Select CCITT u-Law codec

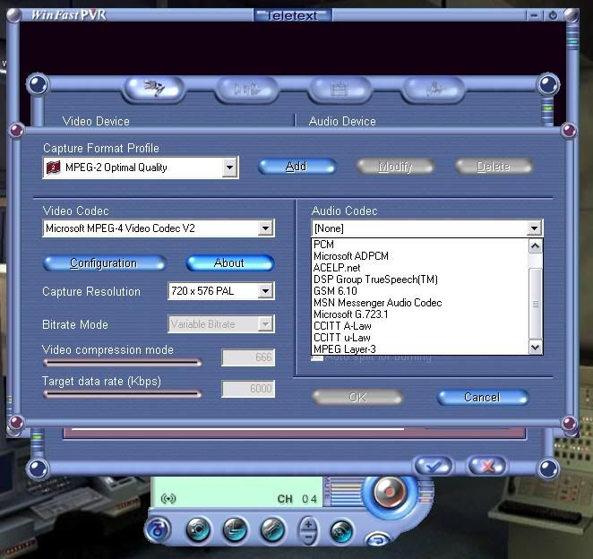pos(420,338)
